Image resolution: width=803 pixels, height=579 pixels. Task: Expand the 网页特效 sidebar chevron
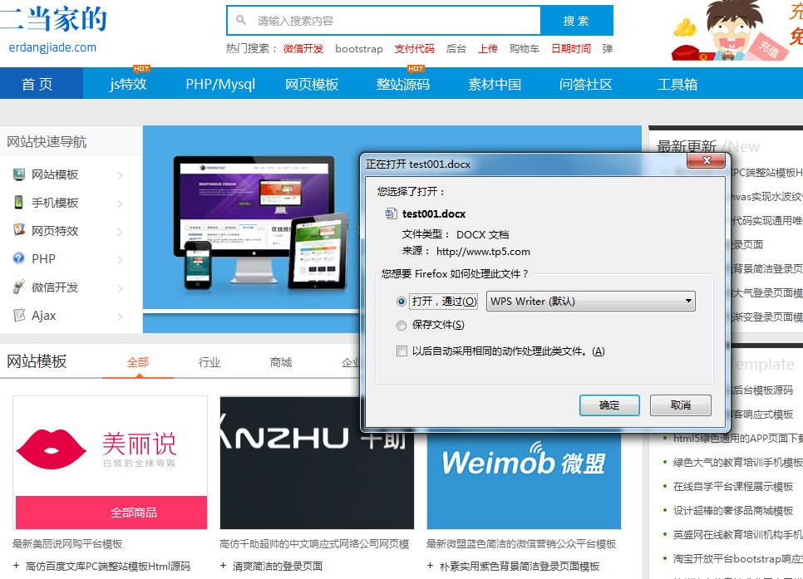120,232
